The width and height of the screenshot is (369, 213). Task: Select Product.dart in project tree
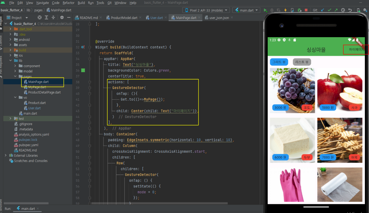pyautogui.click(x=37, y=103)
